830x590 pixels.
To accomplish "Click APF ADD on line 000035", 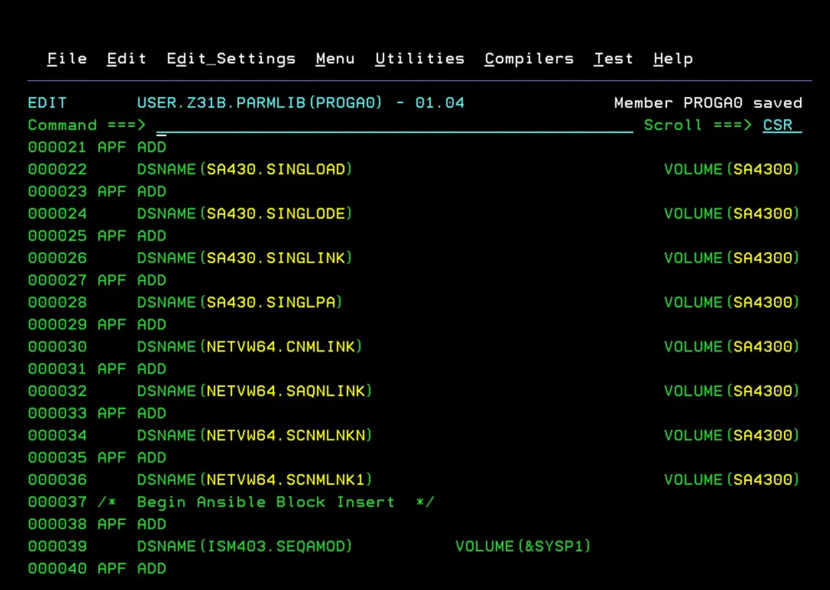I will coord(132,458).
